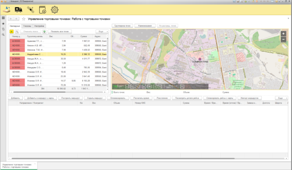
Task: Click the Вес column header in invoices table
Action: click(x=57, y=36)
